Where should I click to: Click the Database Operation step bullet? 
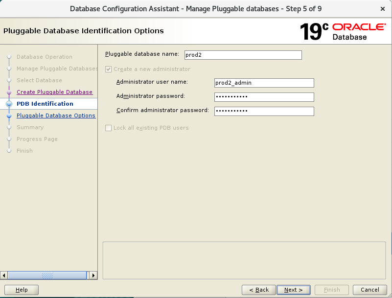9,57
